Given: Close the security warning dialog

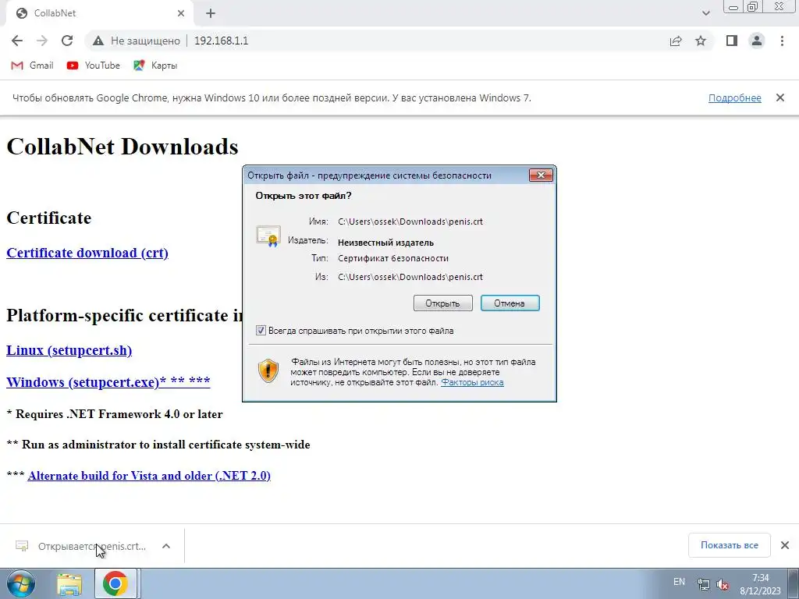Looking at the screenshot, I should point(541,175).
